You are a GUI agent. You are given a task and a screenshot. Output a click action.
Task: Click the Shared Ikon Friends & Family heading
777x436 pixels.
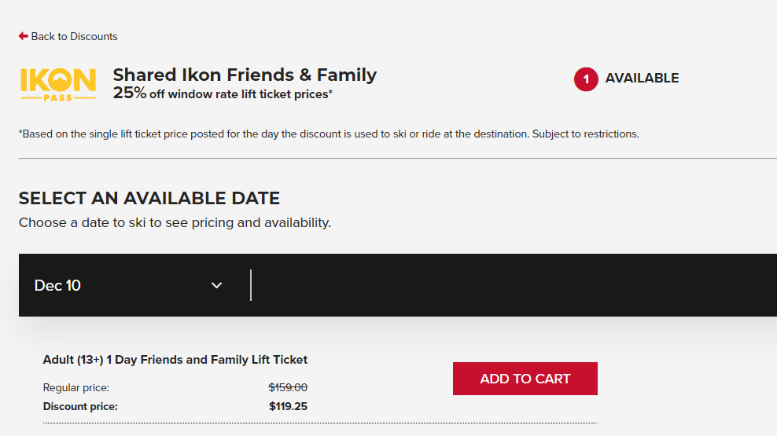[245, 75]
